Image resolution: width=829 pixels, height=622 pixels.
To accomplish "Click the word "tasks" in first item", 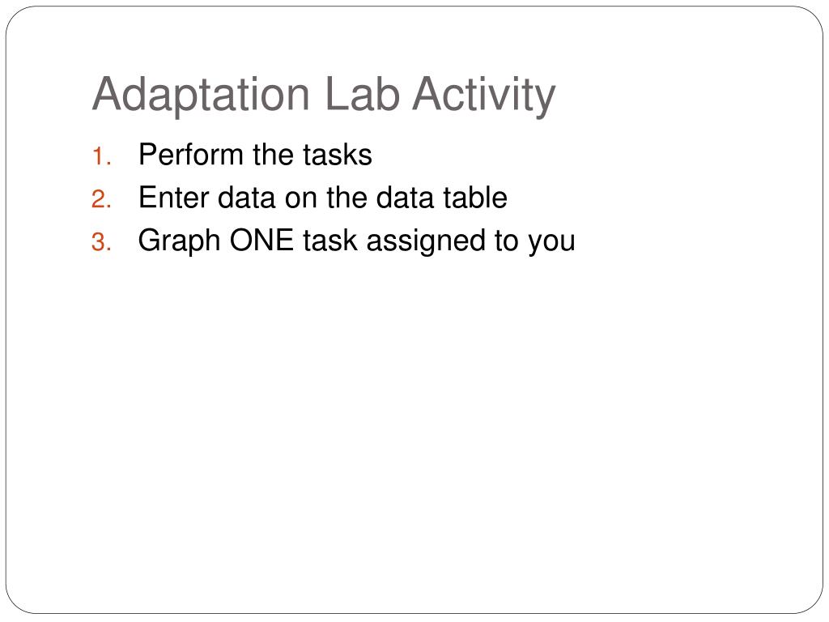I will tap(338, 155).
